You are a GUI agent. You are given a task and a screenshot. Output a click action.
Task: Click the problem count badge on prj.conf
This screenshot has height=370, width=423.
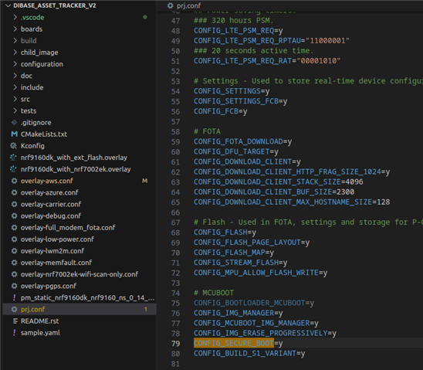pyautogui.click(x=146, y=309)
